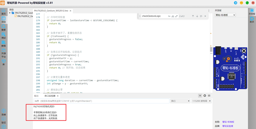The width and height of the screenshot is (256, 129).
Task: Open the editor more-actions menu (three dots)
Action: (209, 11)
